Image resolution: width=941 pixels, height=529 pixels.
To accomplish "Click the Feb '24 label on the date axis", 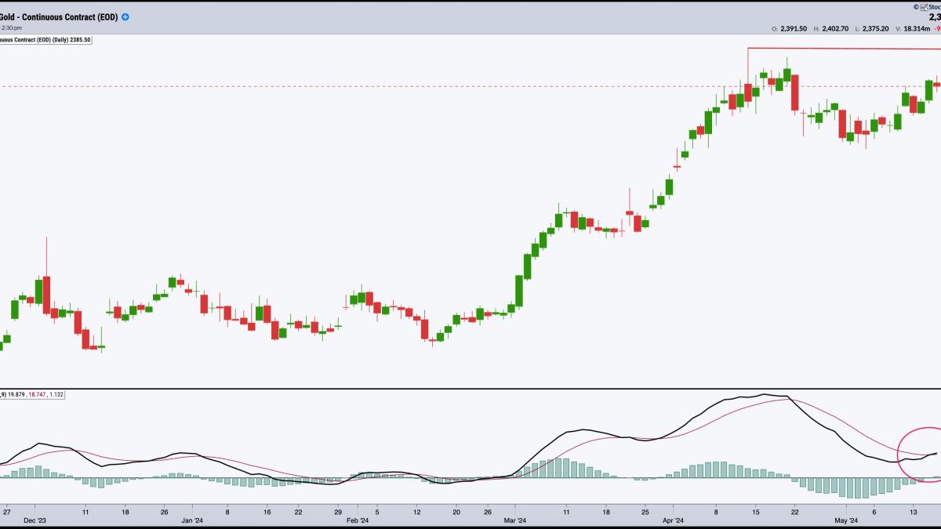I will point(358,519).
